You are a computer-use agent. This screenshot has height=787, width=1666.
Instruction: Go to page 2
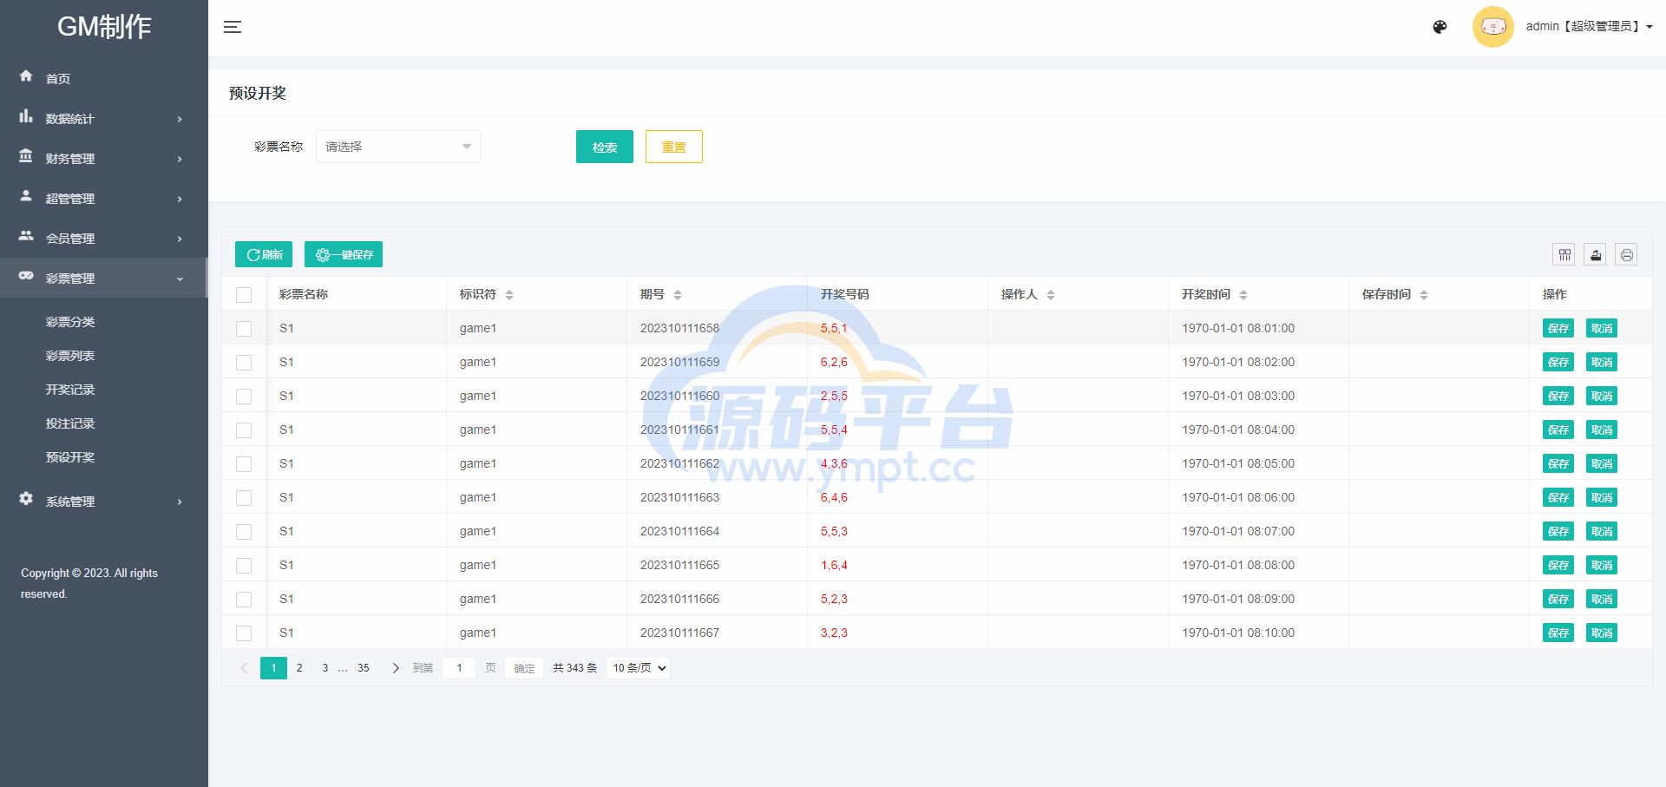click(299, 668)
